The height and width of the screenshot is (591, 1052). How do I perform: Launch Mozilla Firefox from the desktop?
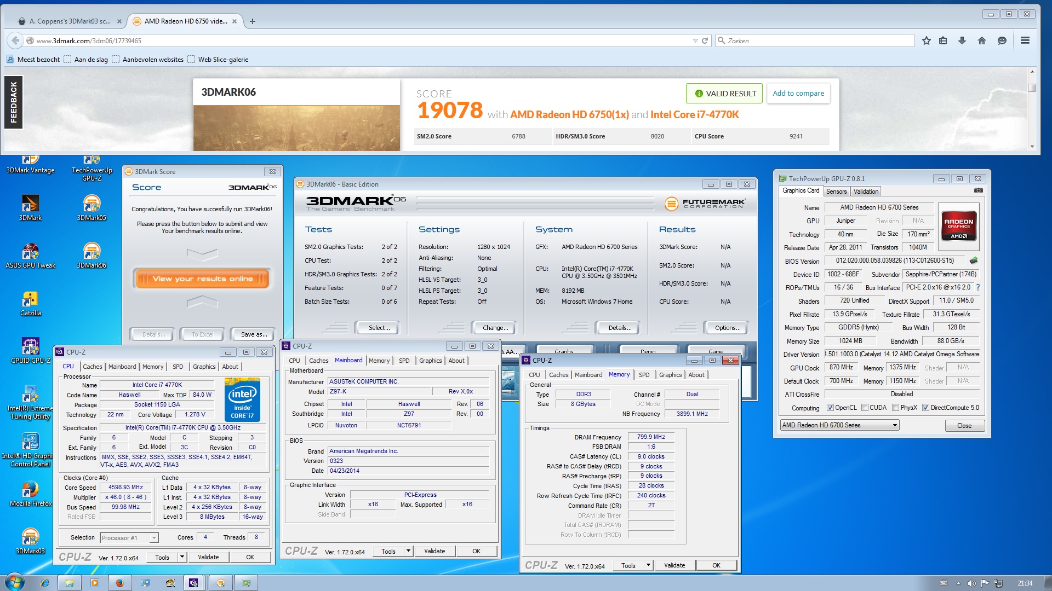[30, 494]
